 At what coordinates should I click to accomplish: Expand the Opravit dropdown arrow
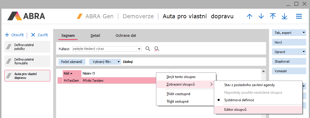[x=303, y=52]
